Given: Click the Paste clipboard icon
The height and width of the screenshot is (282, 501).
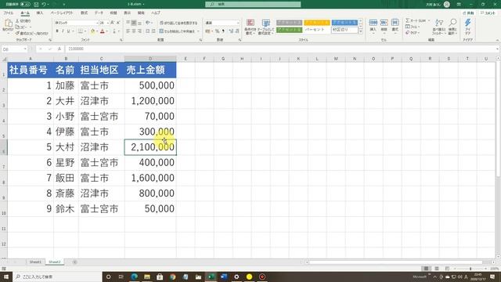Looking at the screenshot, I should point(9,23).
